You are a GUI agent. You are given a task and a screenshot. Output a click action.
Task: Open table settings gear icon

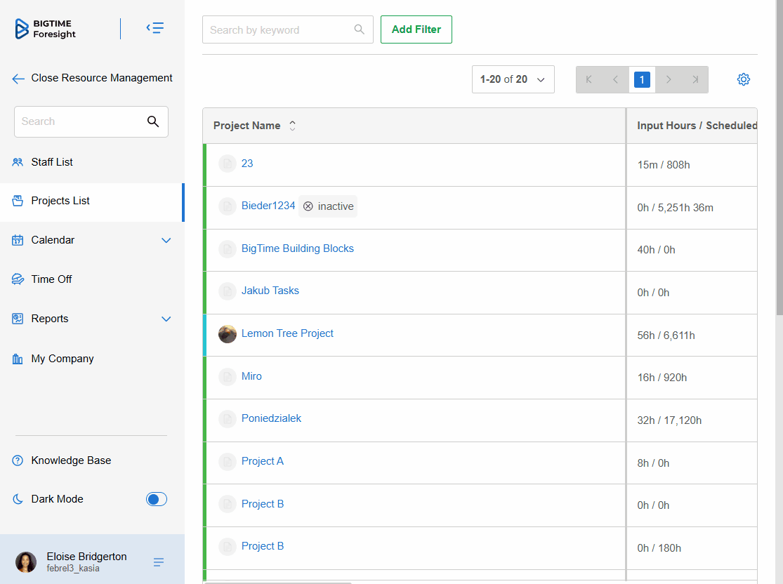pyautogui.click(x=744, y=79)
